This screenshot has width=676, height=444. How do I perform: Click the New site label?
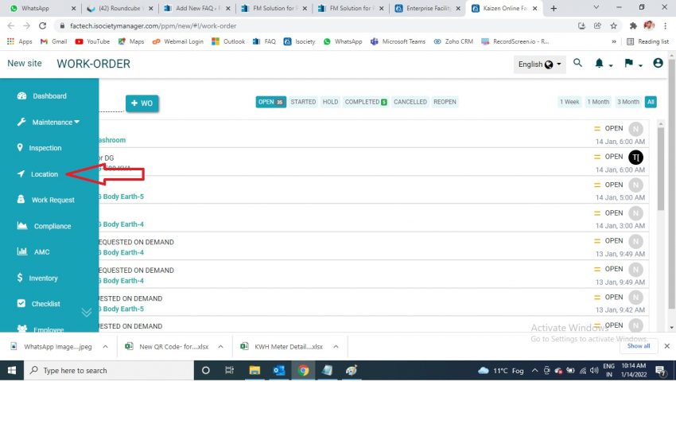pyautogui.click(x=25, y=64)
